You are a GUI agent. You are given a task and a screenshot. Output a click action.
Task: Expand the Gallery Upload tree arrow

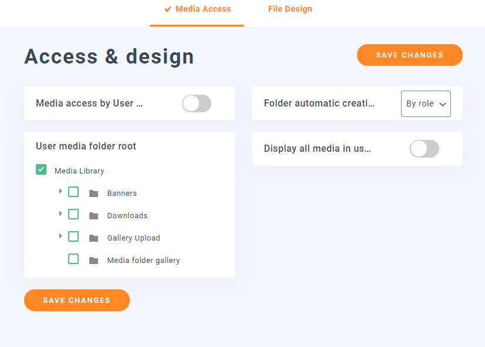[60, 236]
